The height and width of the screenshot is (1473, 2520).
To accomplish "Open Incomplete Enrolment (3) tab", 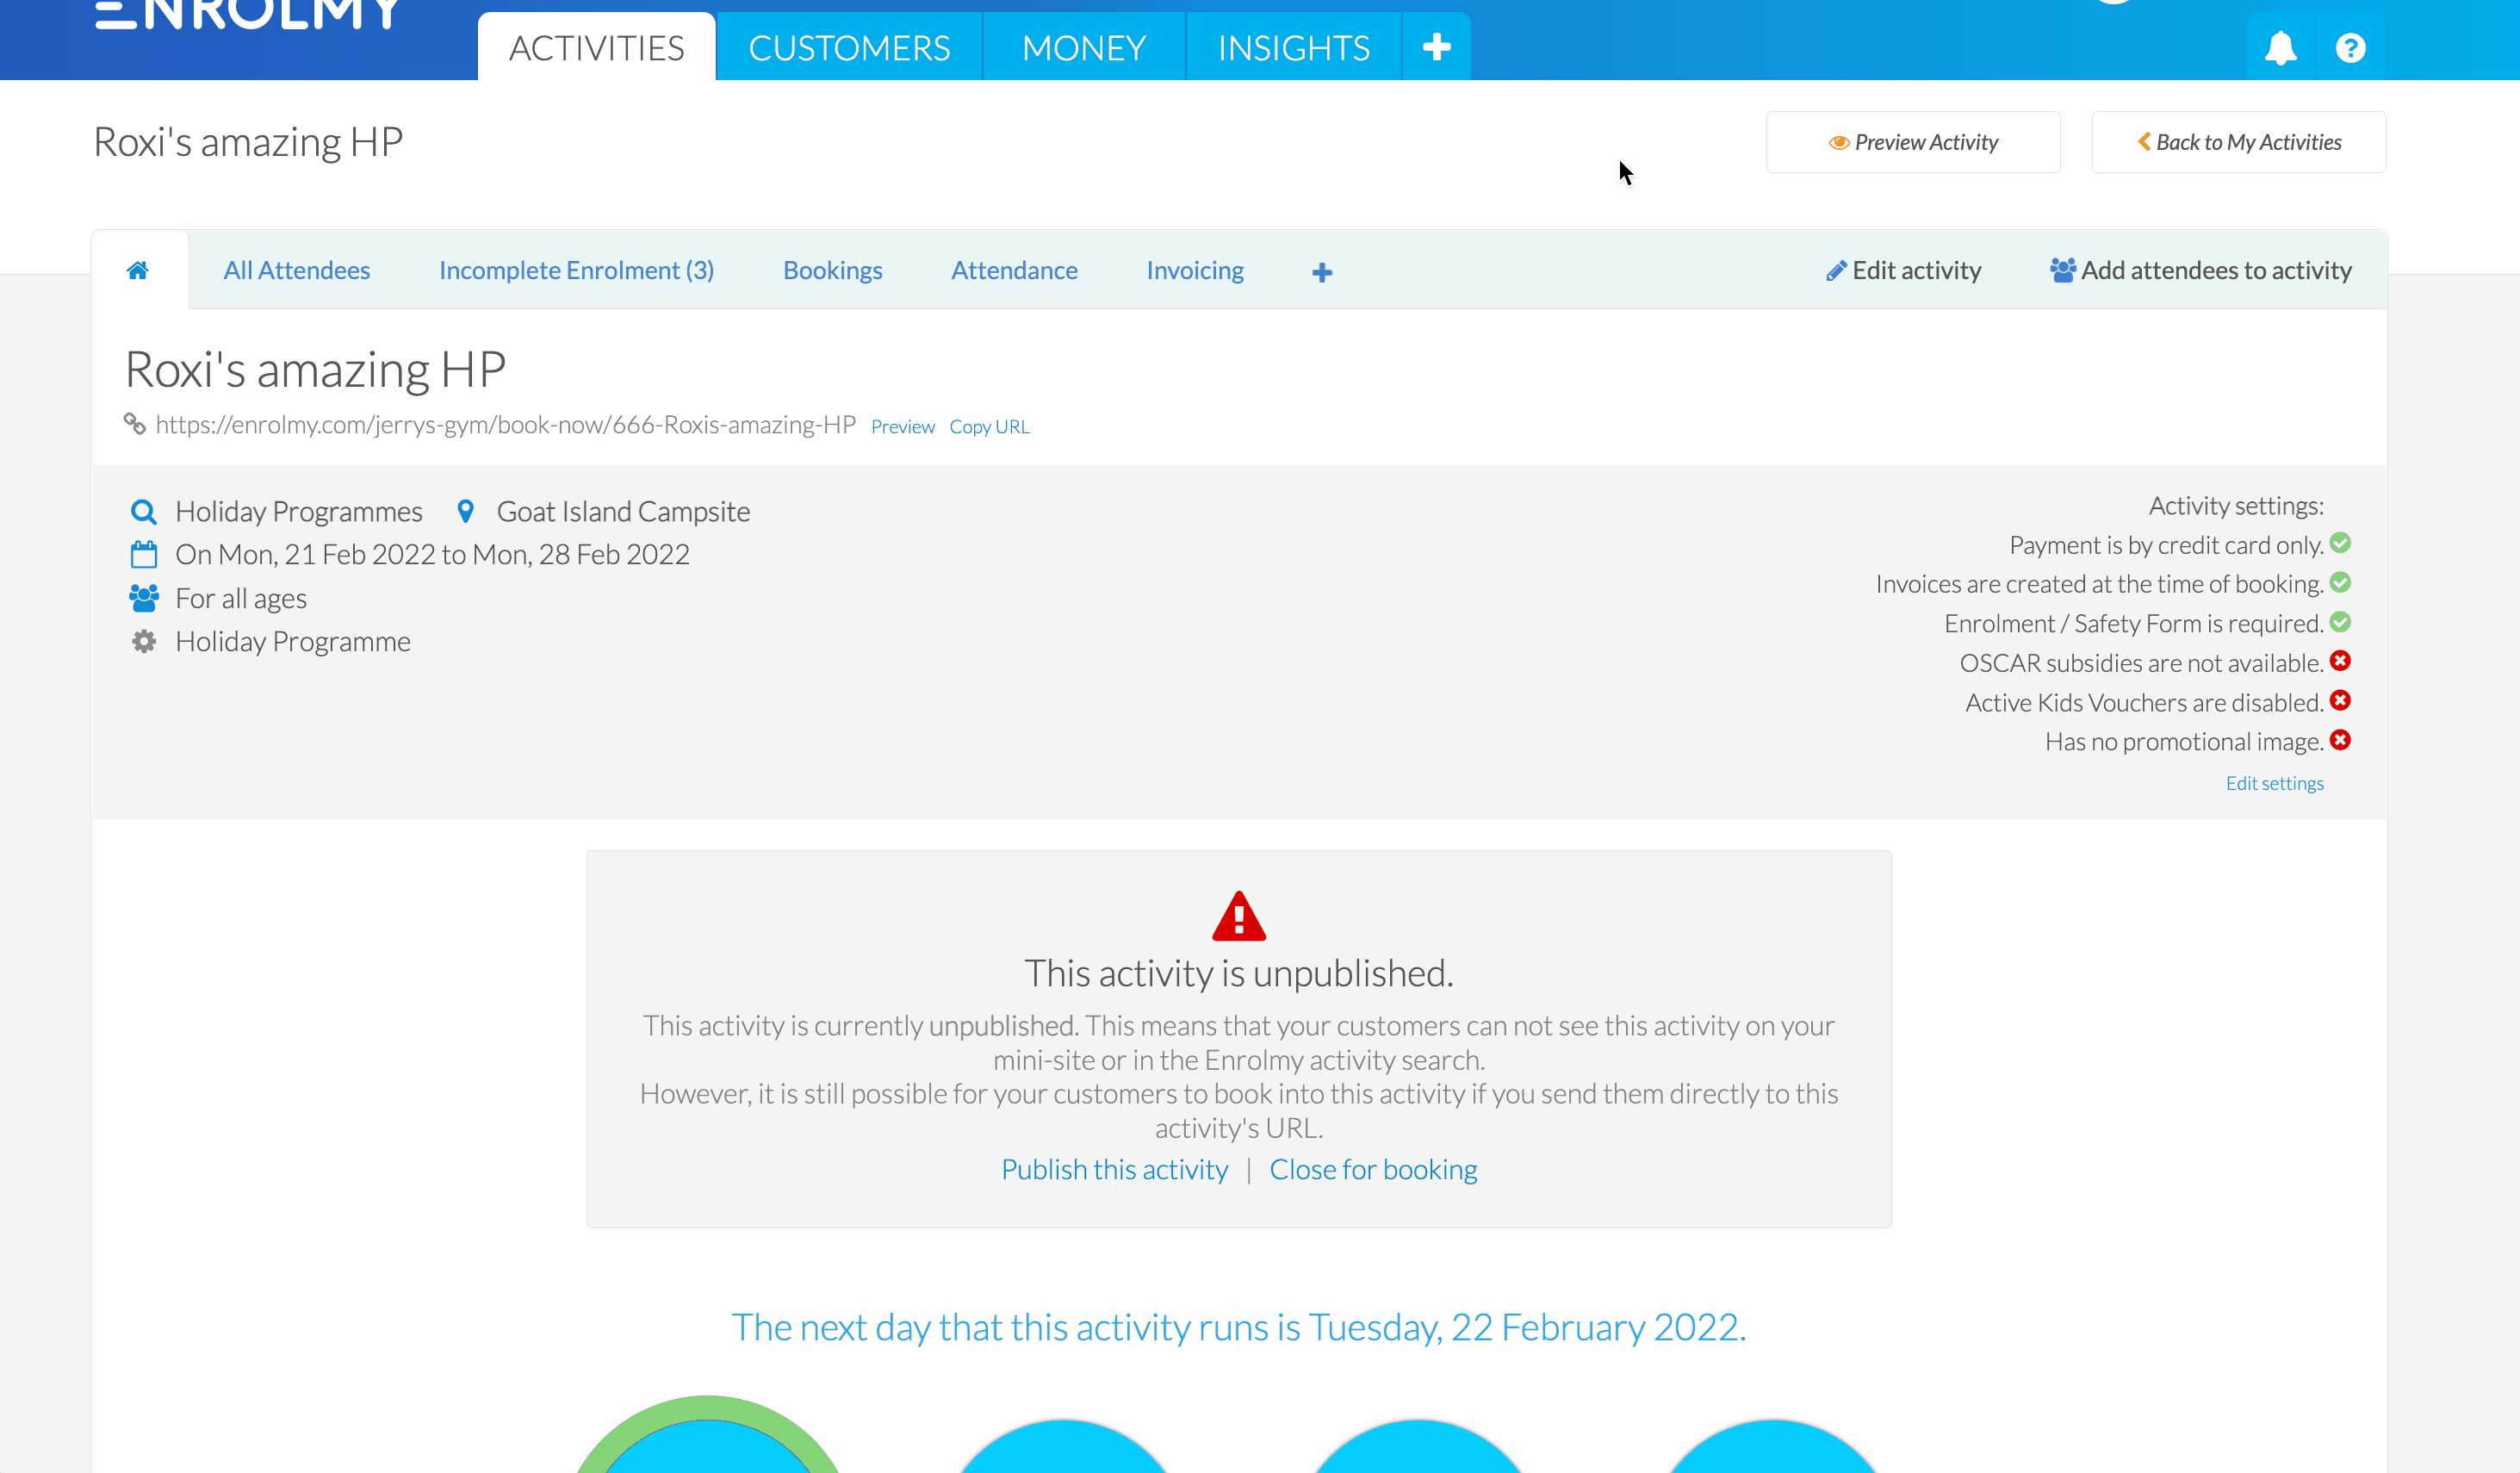I will (x=576, y=270).
